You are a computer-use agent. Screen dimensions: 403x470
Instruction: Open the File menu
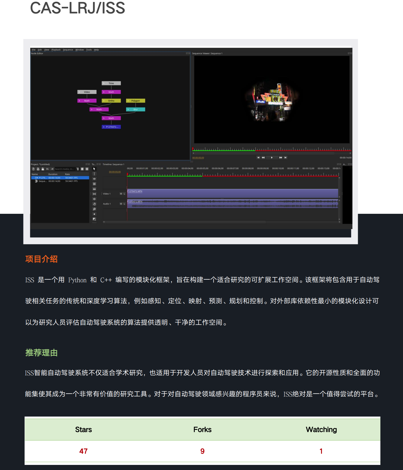point(34,50)
